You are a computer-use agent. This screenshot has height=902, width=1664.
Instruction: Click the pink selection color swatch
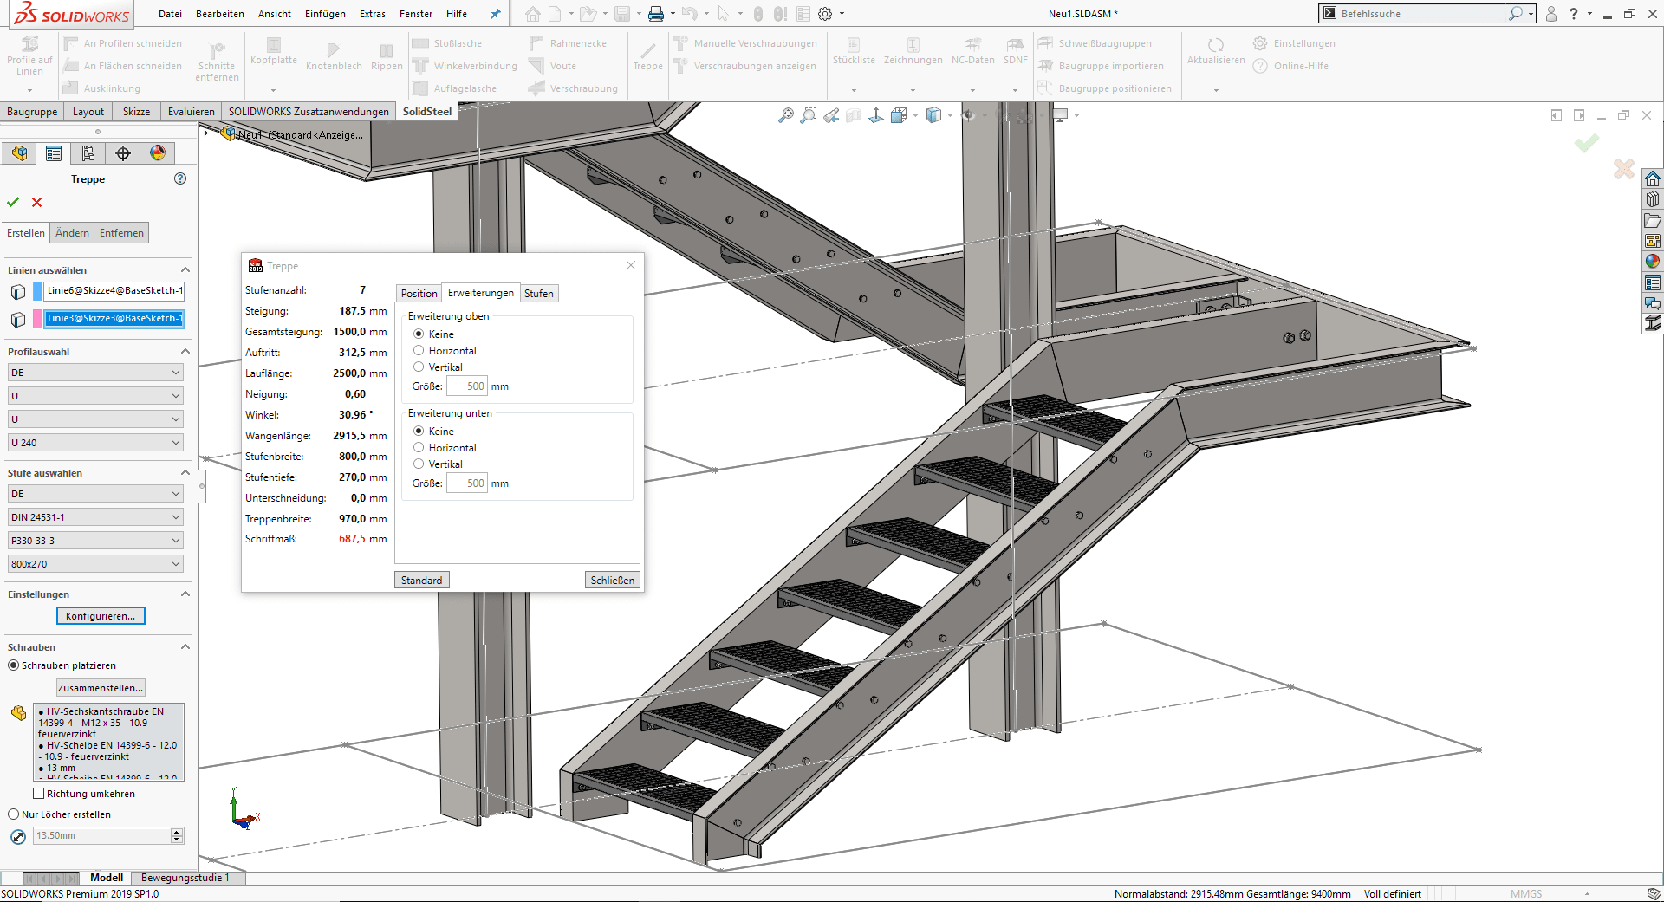[38, 319]
